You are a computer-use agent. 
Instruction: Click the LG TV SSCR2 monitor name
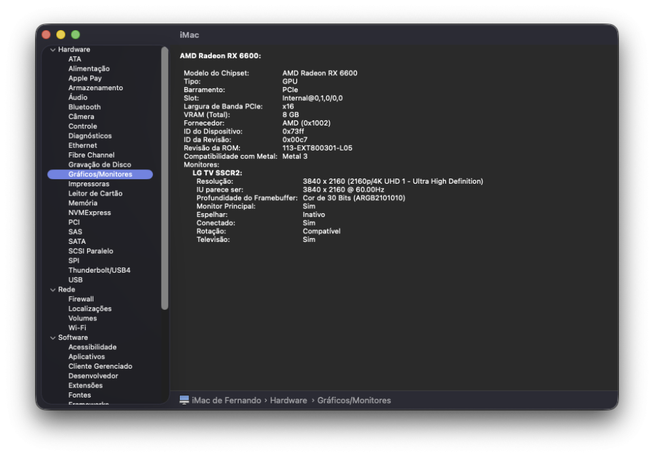(217, 173)
